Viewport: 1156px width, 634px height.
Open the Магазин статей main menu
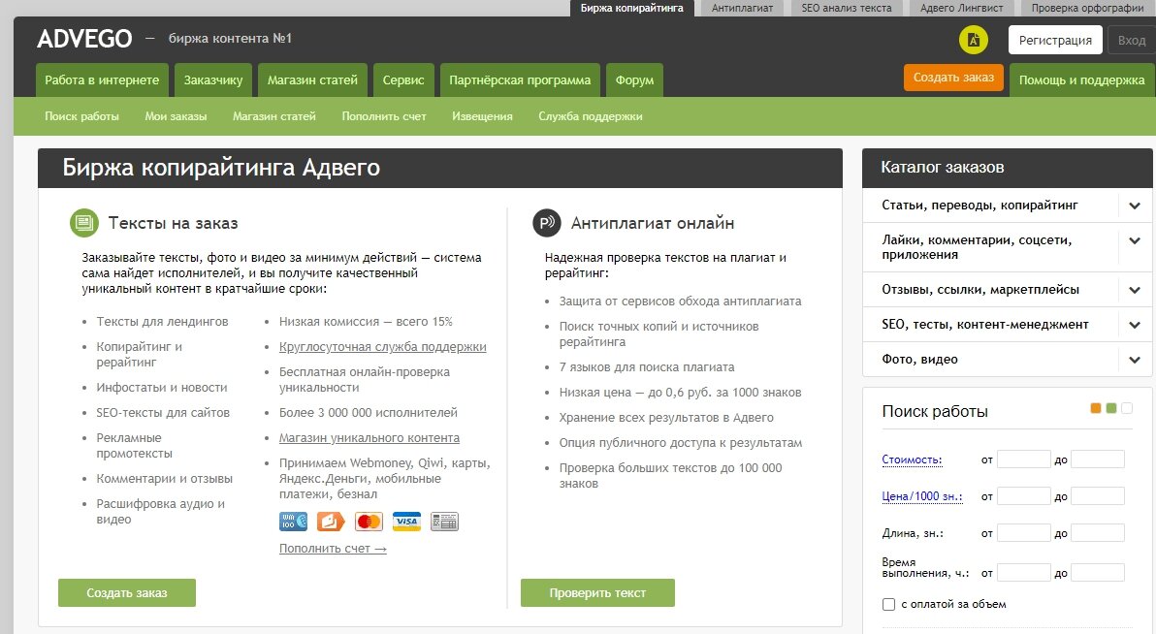coord(312,80)
